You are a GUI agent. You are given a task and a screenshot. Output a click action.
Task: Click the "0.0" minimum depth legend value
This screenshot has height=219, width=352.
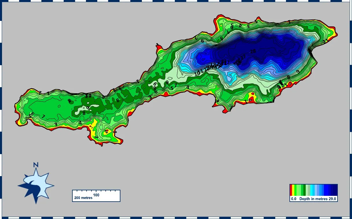point(294,199)
